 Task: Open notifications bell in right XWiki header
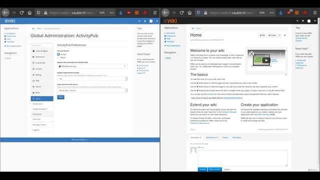click(303, 21)
